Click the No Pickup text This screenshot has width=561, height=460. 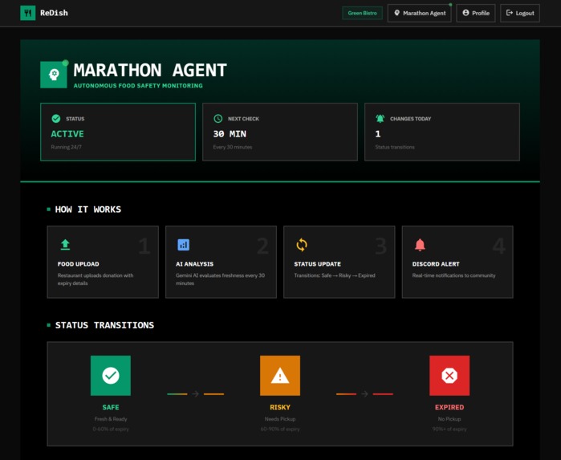[449, 419]
